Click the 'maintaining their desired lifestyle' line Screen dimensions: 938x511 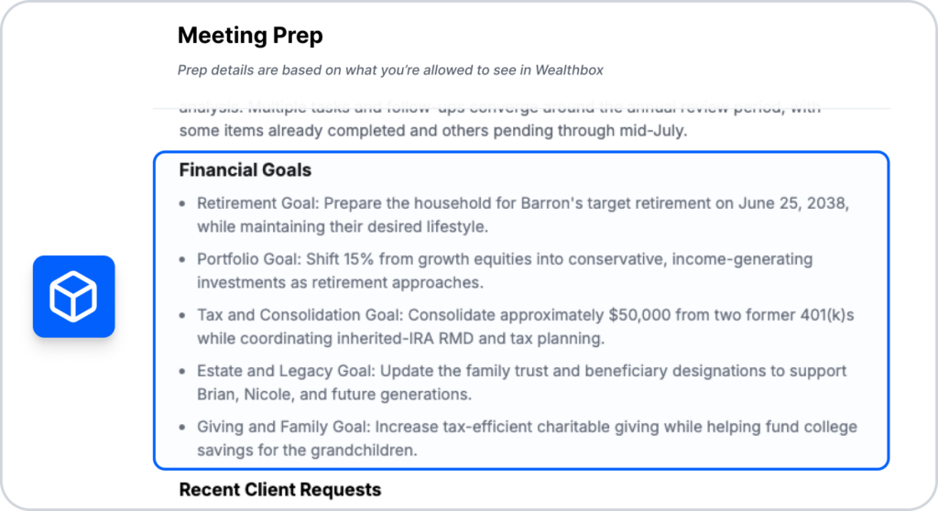(x=343, y=227)
